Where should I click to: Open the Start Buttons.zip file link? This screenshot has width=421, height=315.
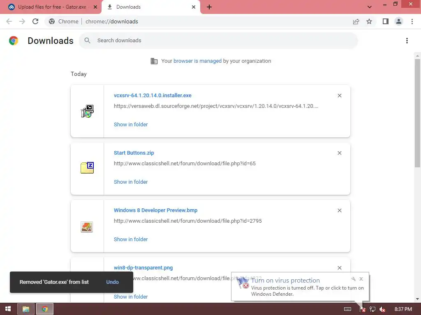[134, 153]
